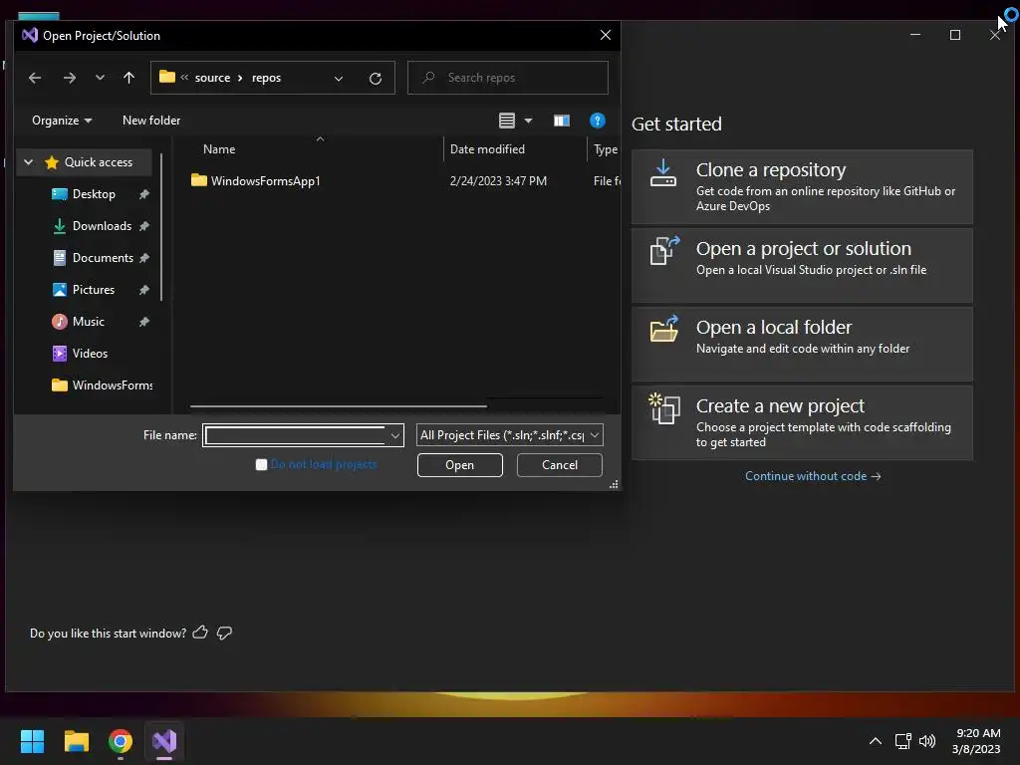Viewport: 1020px width, 765px height.
Task: Change your view icon button
Action: pos(507,121)
